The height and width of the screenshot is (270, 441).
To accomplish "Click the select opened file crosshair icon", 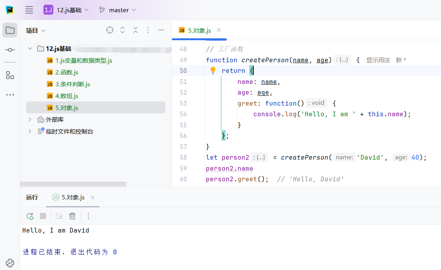I will (110, 30).
